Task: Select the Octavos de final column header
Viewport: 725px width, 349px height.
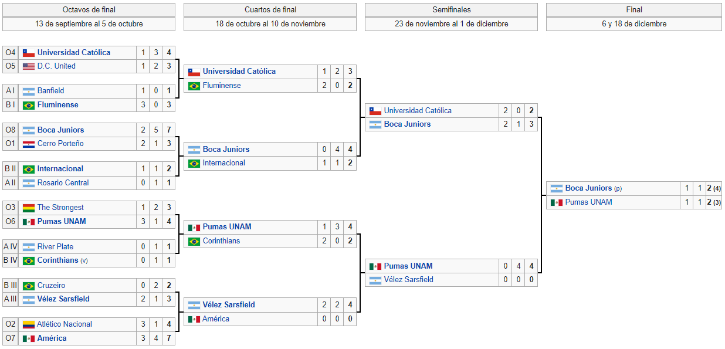Action: (x=89, y=10)
